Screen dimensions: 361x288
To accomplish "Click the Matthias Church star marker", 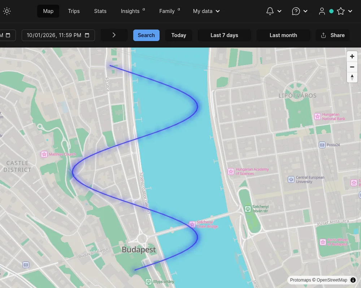I will tap(44, 154).
